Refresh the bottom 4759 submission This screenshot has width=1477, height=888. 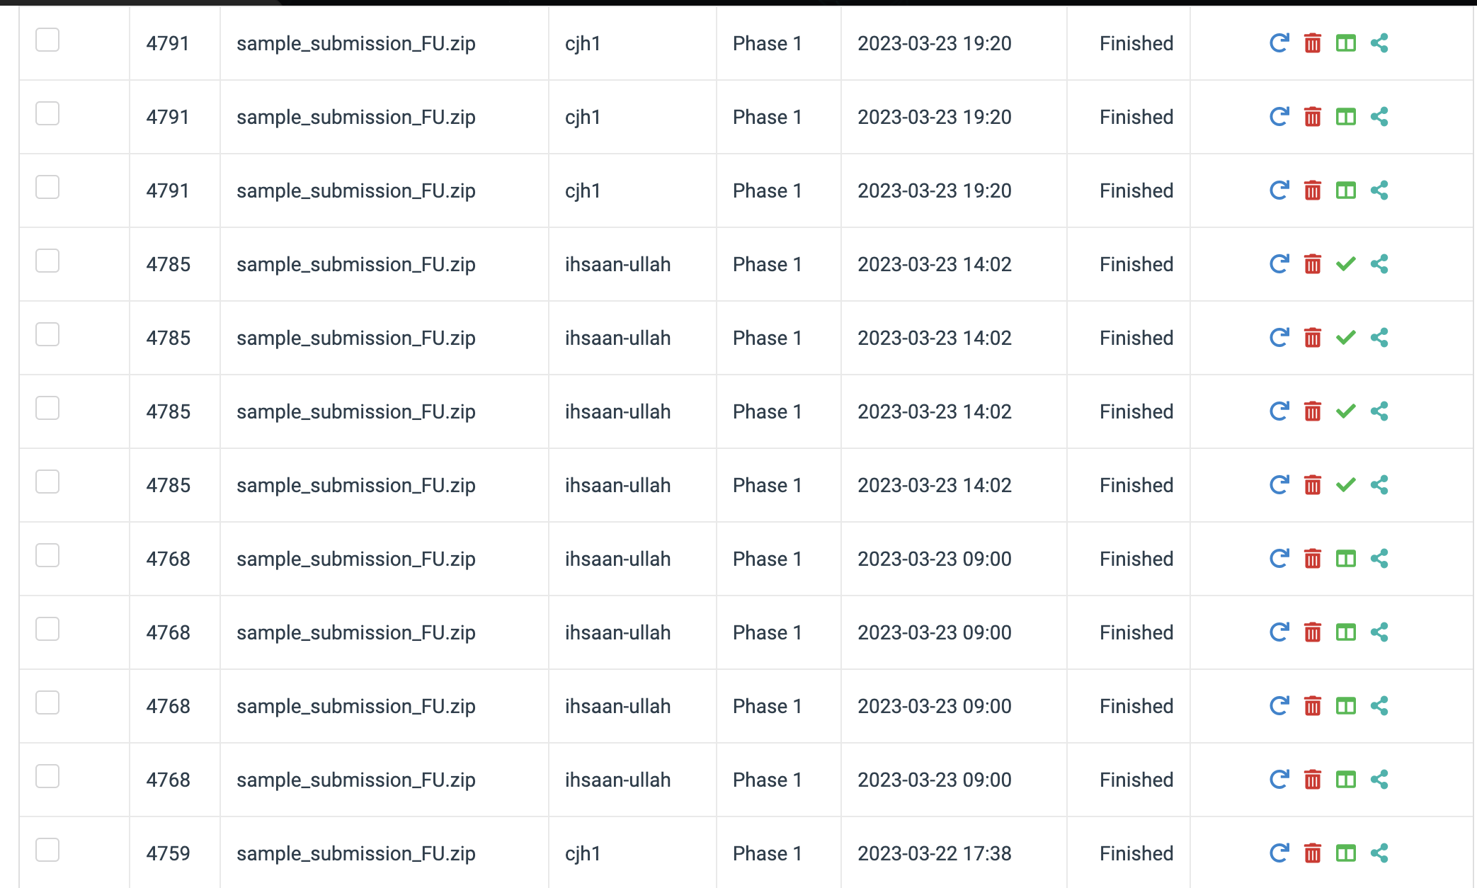point(1279,853)
